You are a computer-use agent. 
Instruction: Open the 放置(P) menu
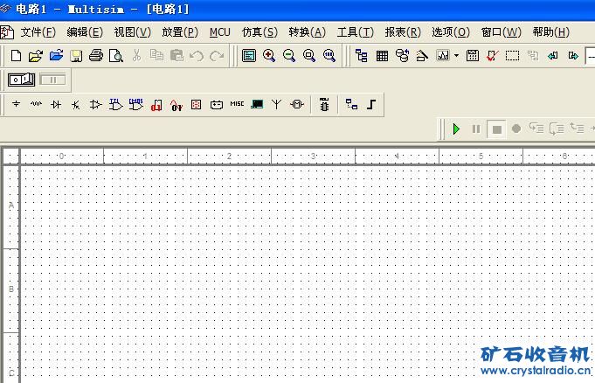coord(180,32)
